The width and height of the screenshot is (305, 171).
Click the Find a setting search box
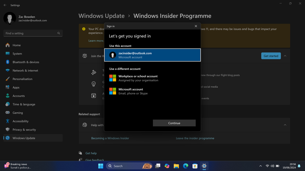33,33
